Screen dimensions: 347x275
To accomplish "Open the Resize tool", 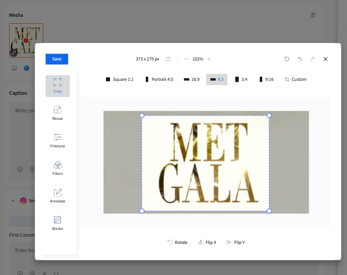I will 58,113.
